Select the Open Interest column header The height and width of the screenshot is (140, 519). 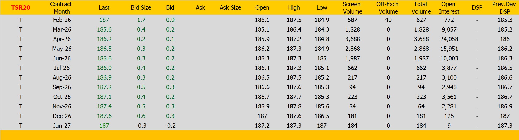[x=449, y=8]
